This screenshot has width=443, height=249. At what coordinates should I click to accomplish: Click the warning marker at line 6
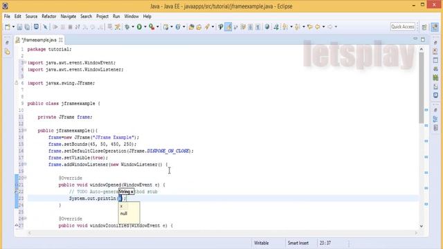[x=17, y=83]
